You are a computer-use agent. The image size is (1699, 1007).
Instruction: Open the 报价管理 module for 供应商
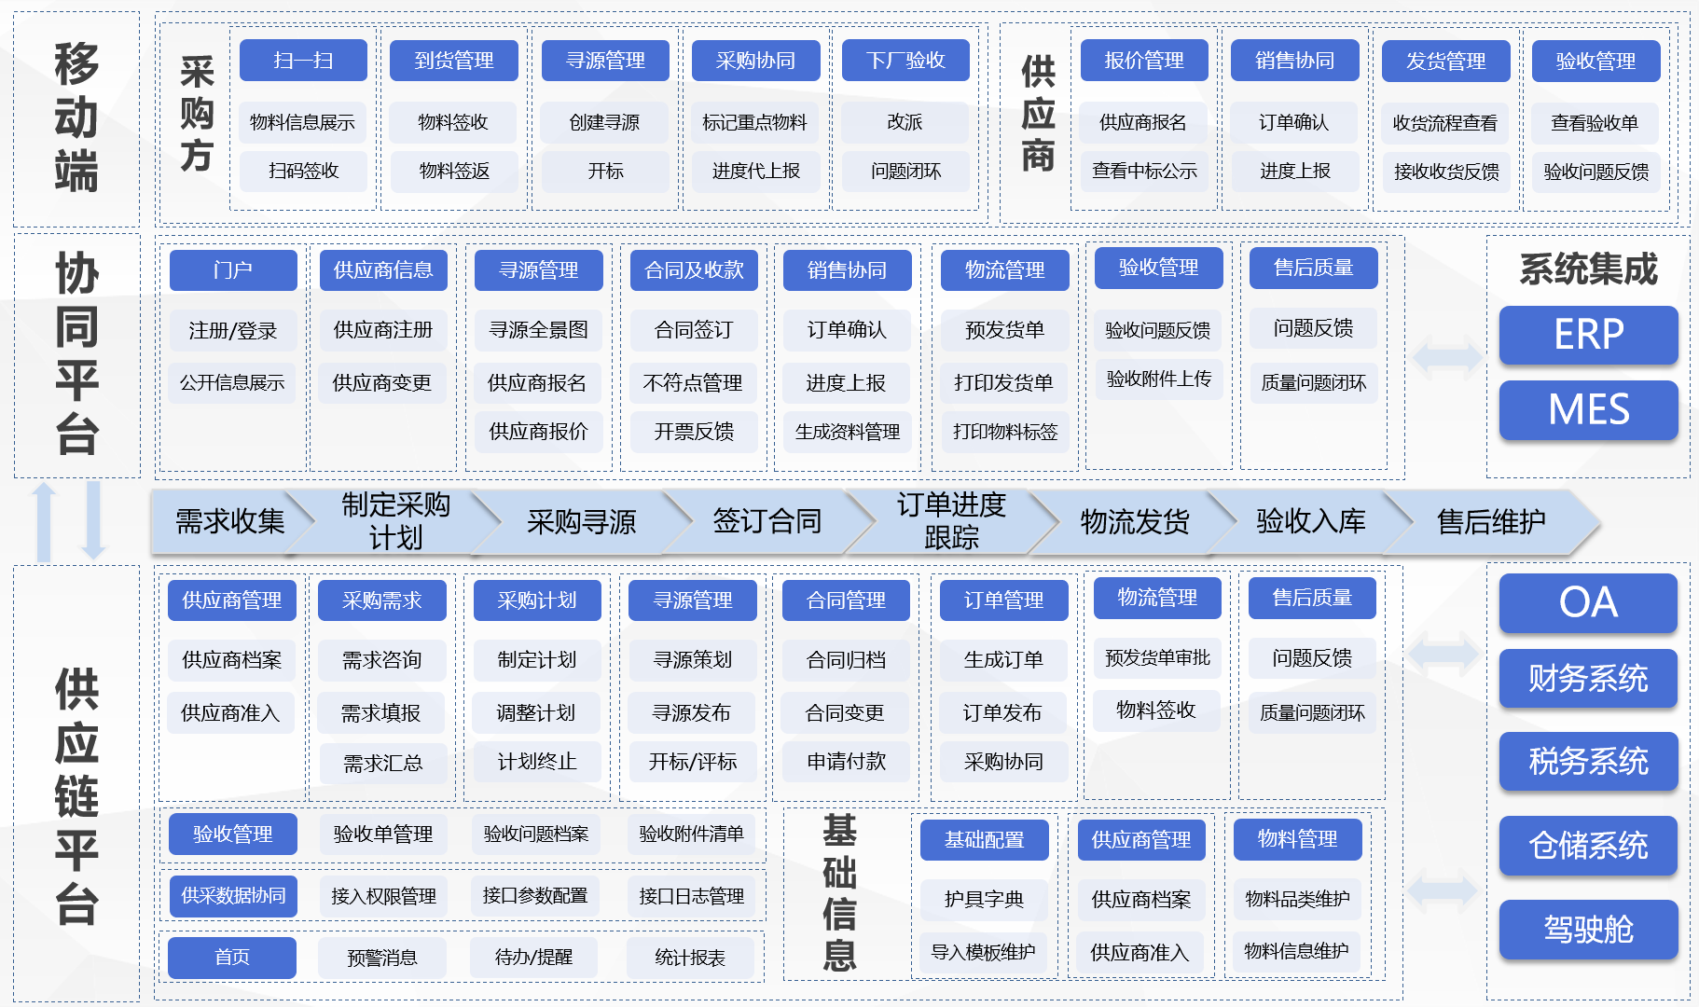click(x=1144, y=60)
